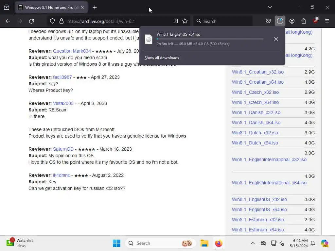Bookmark this page with star icon
This screenshot has width=335, height=251.
point(185,21)
